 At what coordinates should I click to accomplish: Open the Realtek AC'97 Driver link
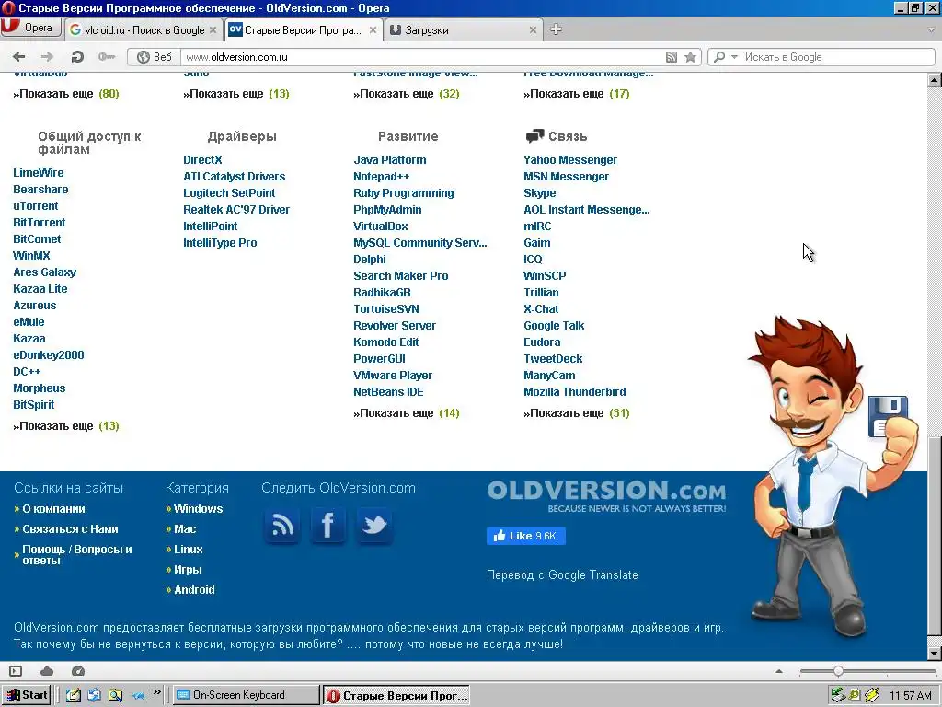[236, 210]
